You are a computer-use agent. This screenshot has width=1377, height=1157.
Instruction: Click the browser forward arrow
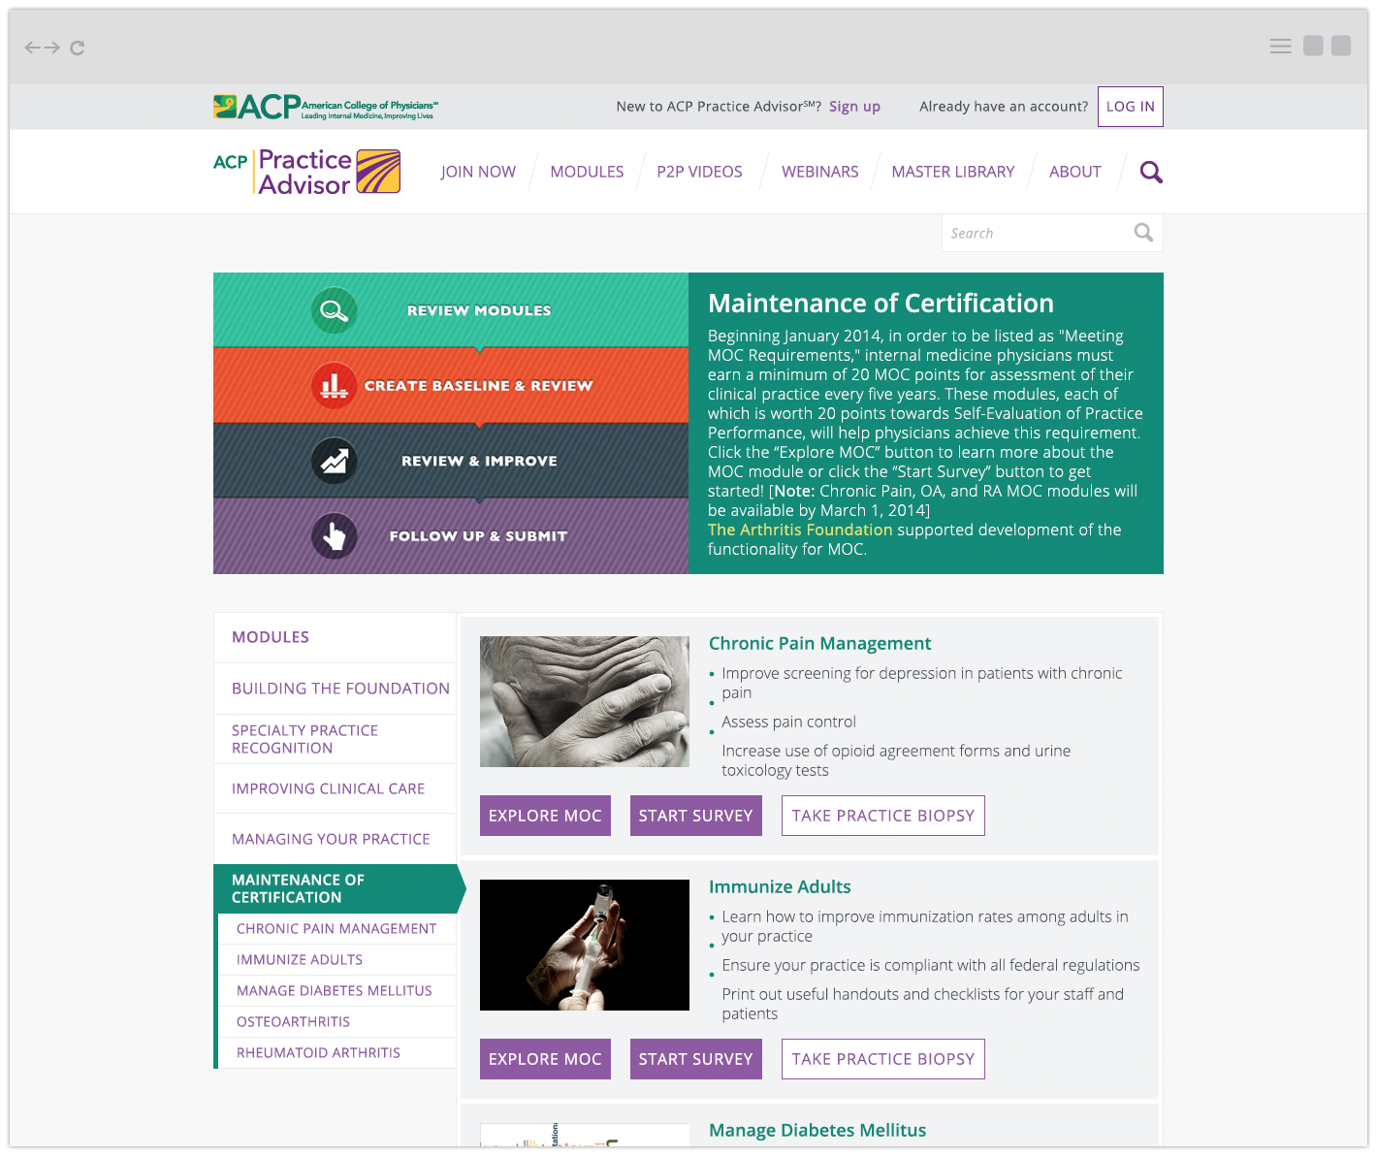(52, 48)
